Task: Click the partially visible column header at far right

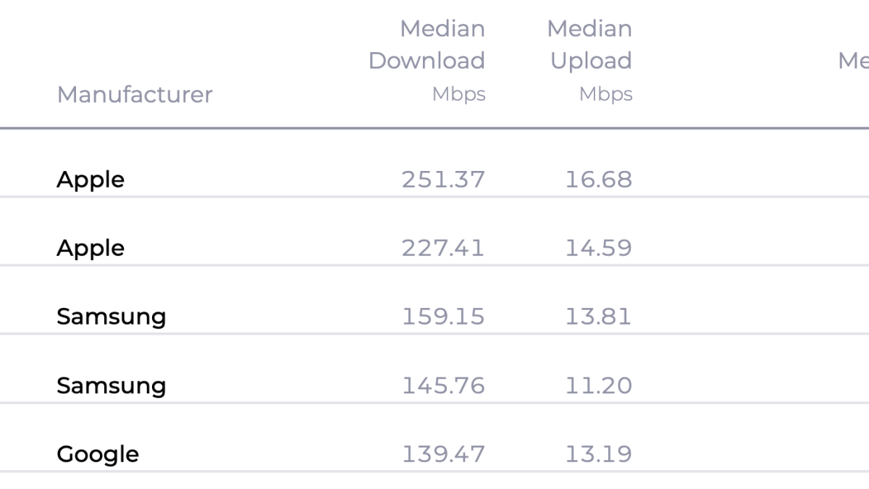Action: pos(853,61)
